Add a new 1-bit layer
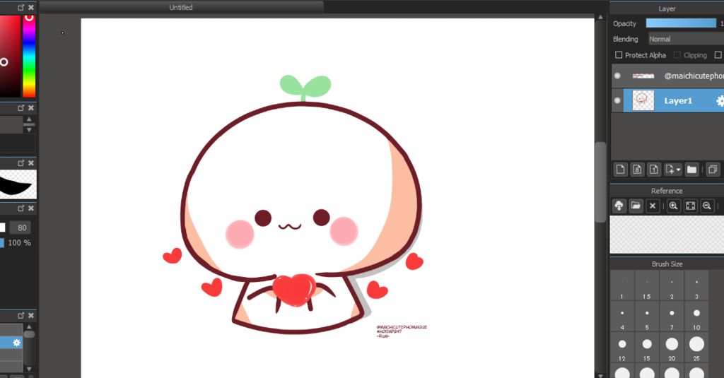724x378 pixels. 654,170
